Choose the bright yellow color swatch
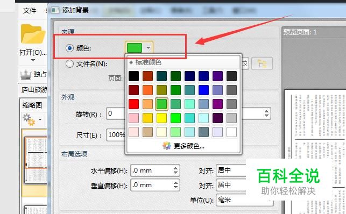Screen dimensions: 346x214 [x=161, y=118]
